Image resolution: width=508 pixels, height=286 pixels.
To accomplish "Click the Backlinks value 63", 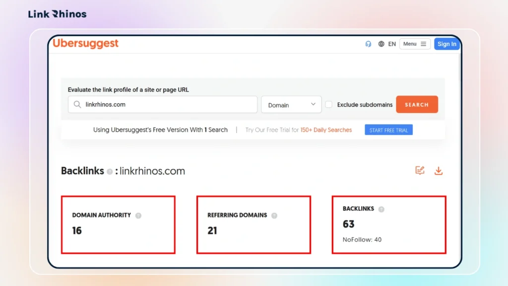I will [x=349, y=224].
